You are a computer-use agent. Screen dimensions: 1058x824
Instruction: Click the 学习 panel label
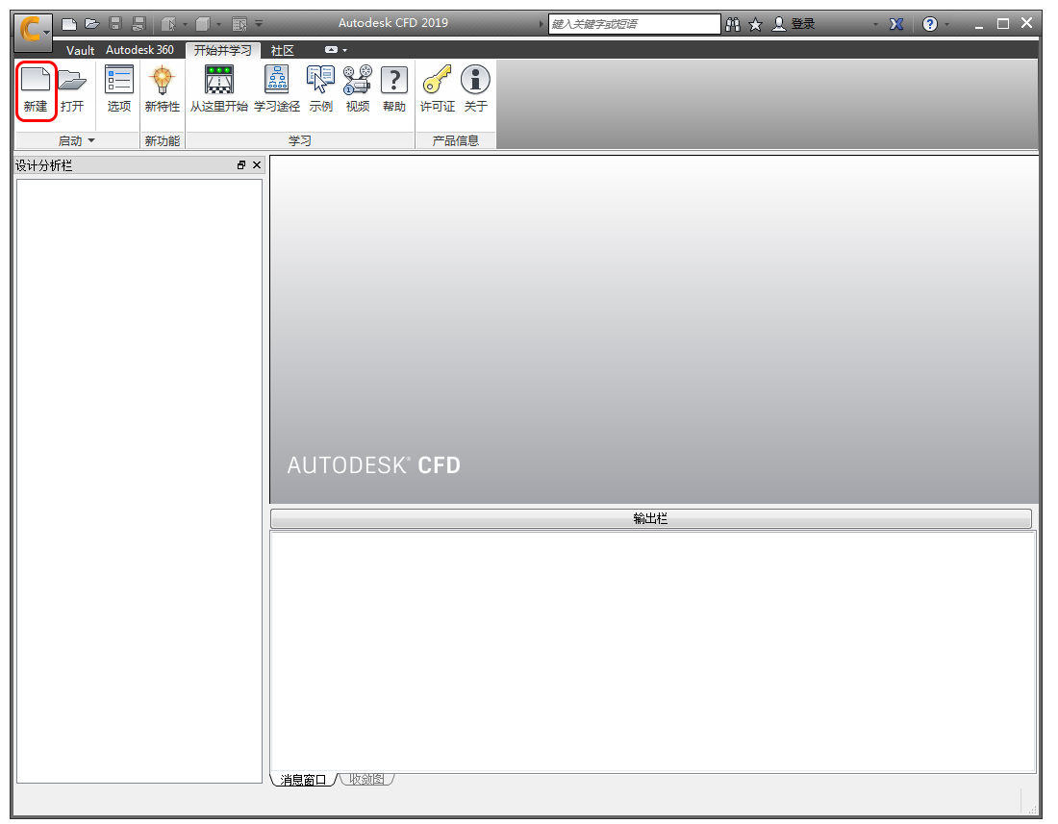coord(299,141)
